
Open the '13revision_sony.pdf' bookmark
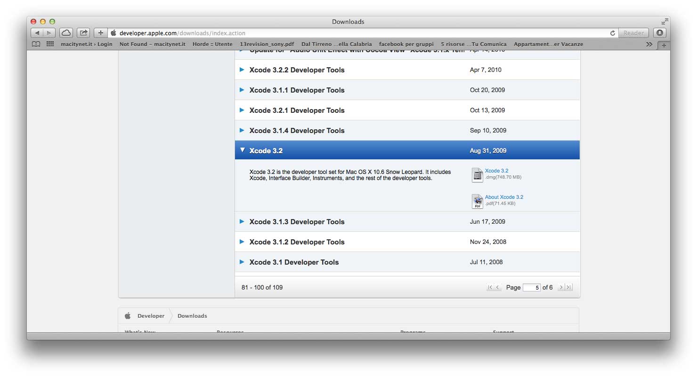(267, 44)
